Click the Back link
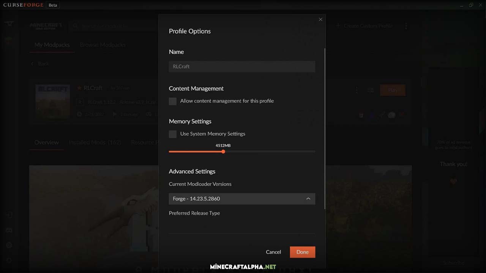The image size is (486, 273). coord(43,64)
